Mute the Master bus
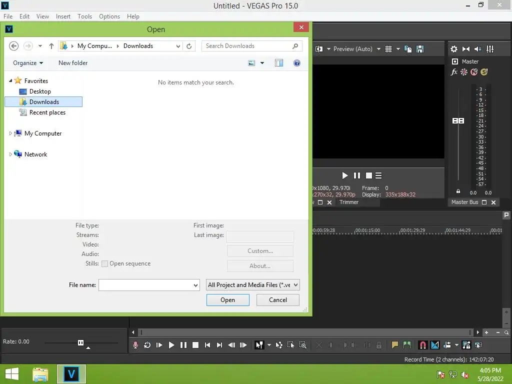512x384 pixels. [474, 72]
